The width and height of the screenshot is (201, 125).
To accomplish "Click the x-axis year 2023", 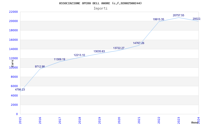I will pyautogui.click(x=179, y=120).
